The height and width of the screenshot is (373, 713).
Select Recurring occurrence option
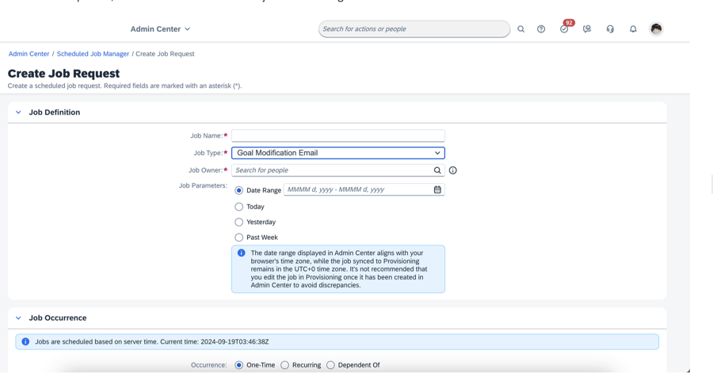pyautogui.click(x=285, y=365)
